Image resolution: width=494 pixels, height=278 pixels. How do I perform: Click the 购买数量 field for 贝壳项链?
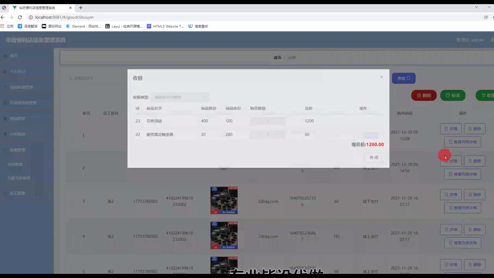click(268, 121)
